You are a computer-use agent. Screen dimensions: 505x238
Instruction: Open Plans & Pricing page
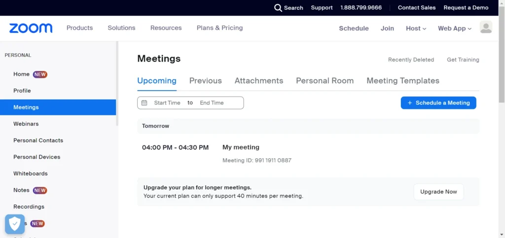coord(219,28)
